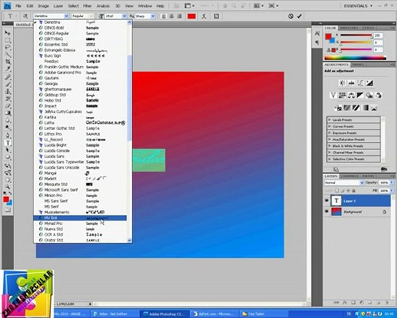Click the color spectrum ramp bar
The height and width of the screenshot is (318, 397).
(355, 58)
